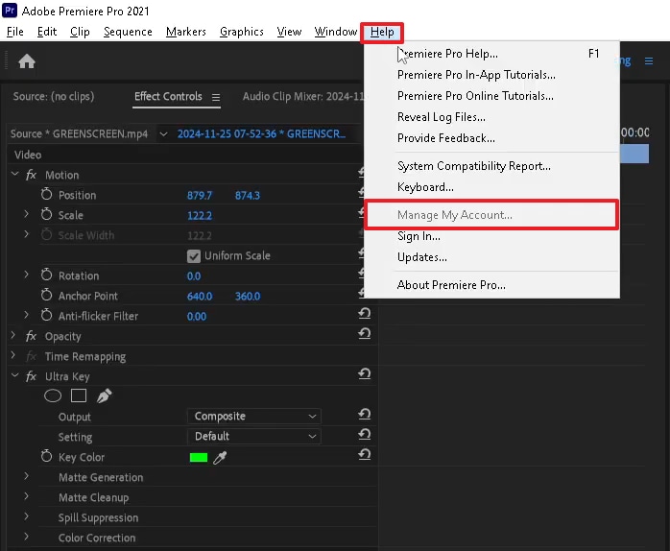
Task: Reset the Ultra Key effect
Action: pos(365,373)
